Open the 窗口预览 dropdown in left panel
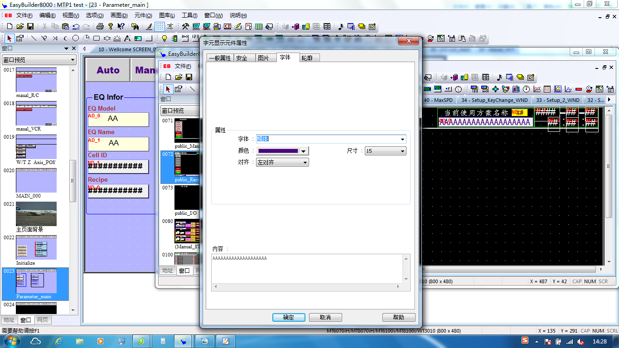This screenshot has width=619, height=348. pyautogui.click(x=73, y=60)
